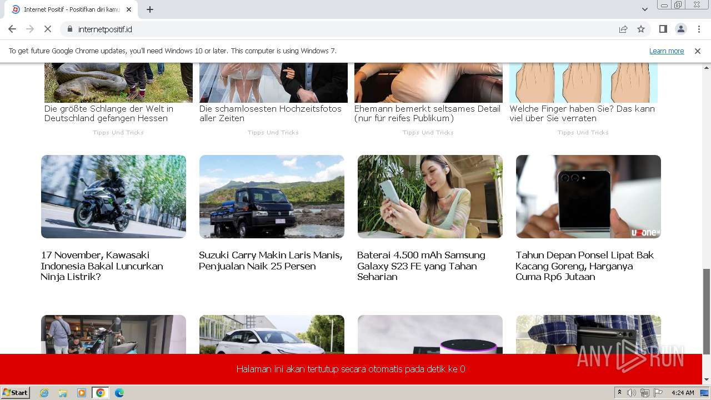Click 'Tipps Und Tricks' under the snake ad
Viewport: 711px width, 400px height.
coord(118,132)
